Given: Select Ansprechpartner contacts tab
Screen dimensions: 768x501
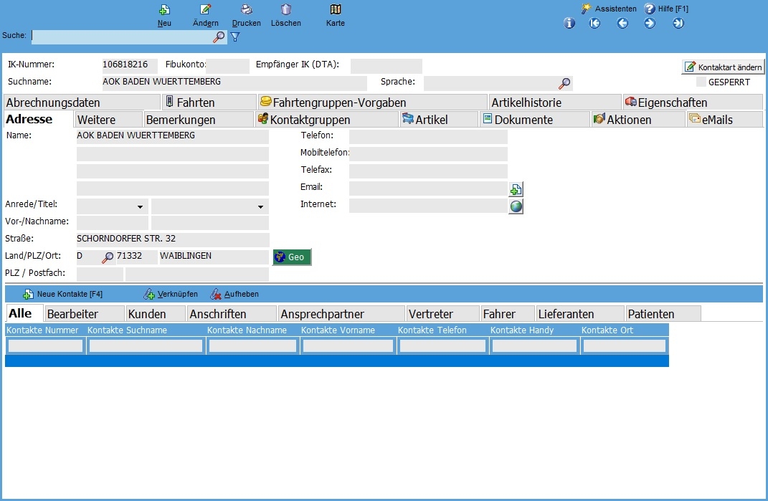Looking at the screenshot, I should coord(341,314).
